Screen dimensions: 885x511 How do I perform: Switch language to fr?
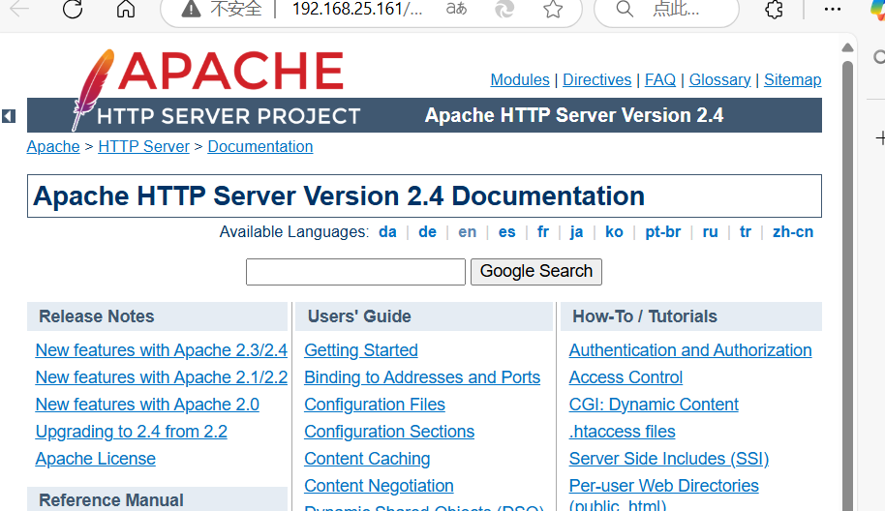(543, 232)
